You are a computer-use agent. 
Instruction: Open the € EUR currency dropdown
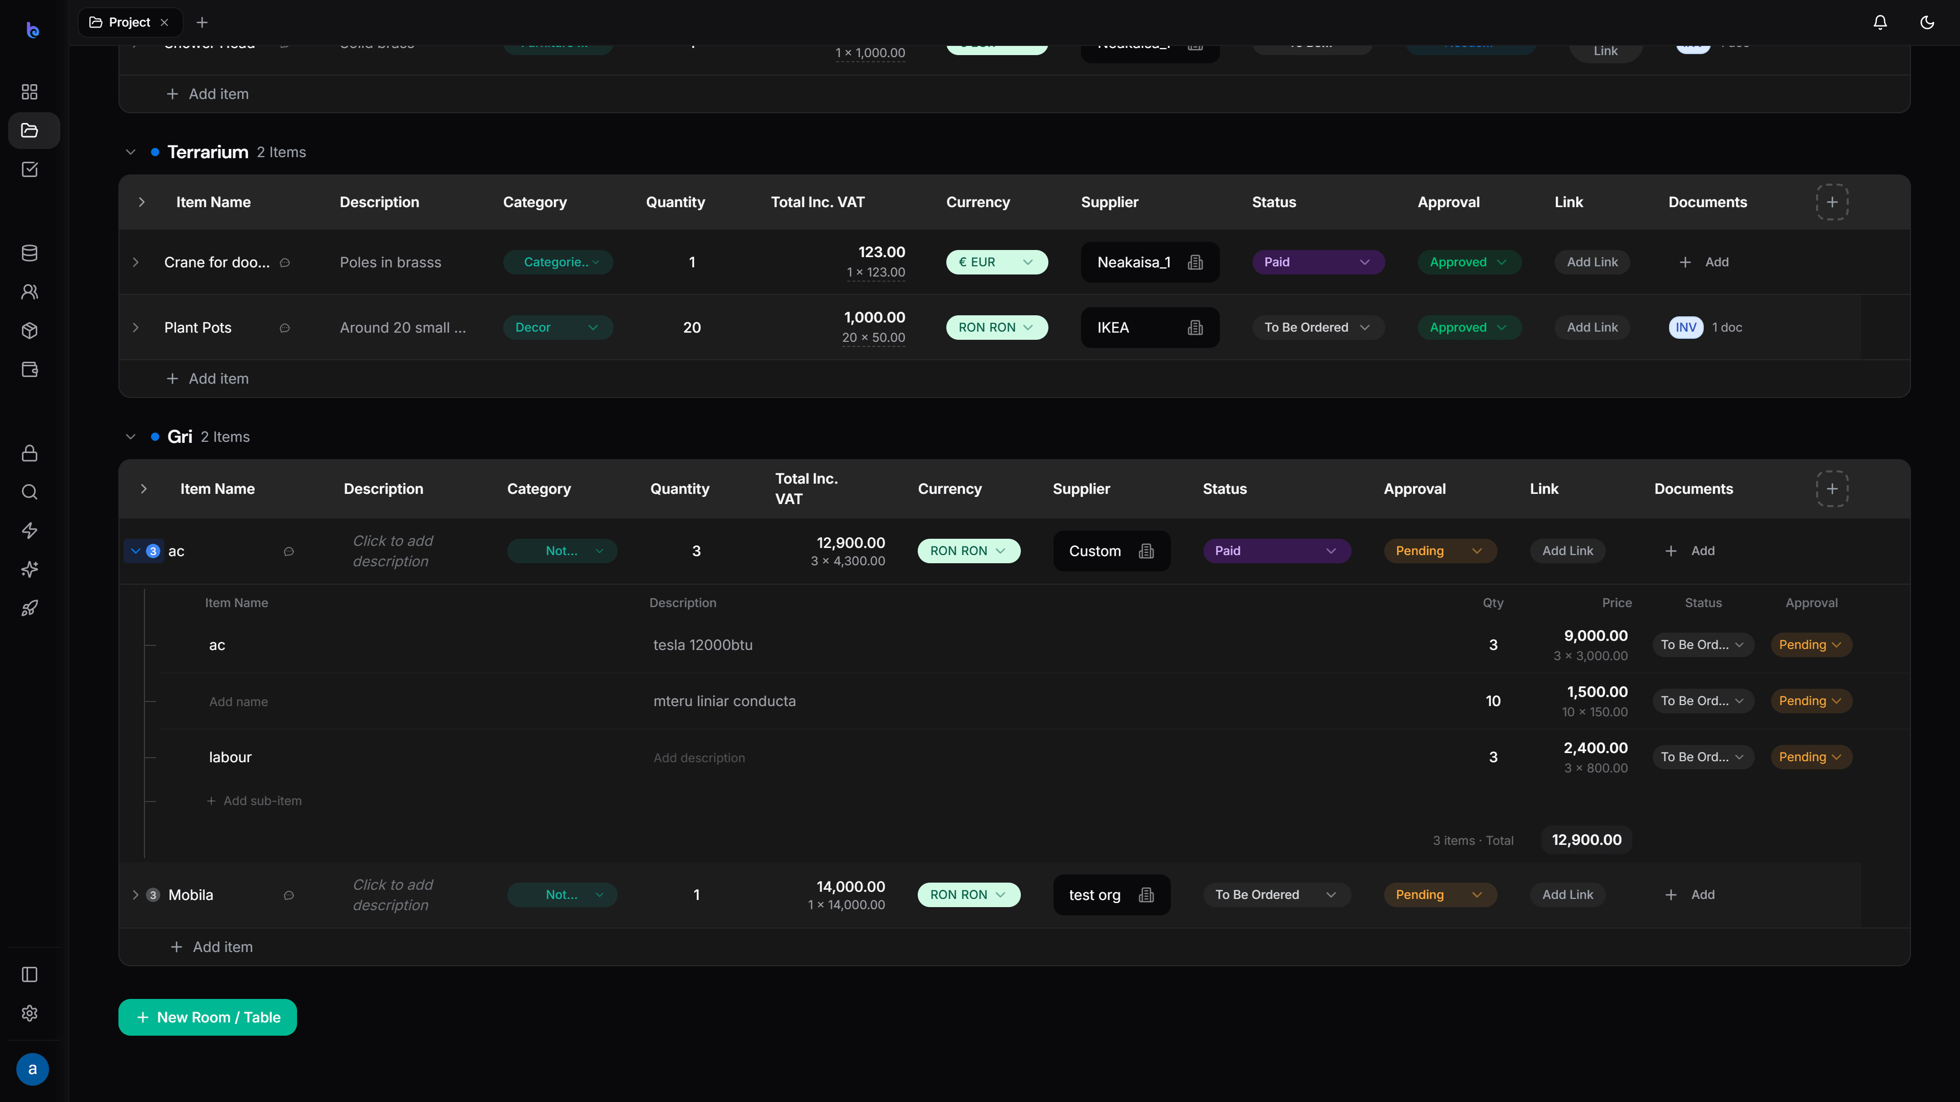[997, 262]
